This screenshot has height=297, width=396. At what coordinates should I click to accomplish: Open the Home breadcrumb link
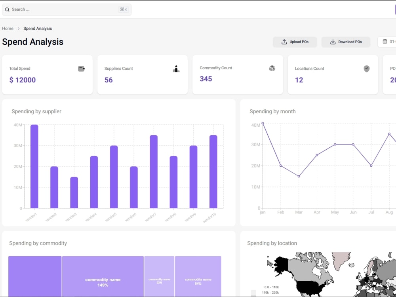click(8, 29)
